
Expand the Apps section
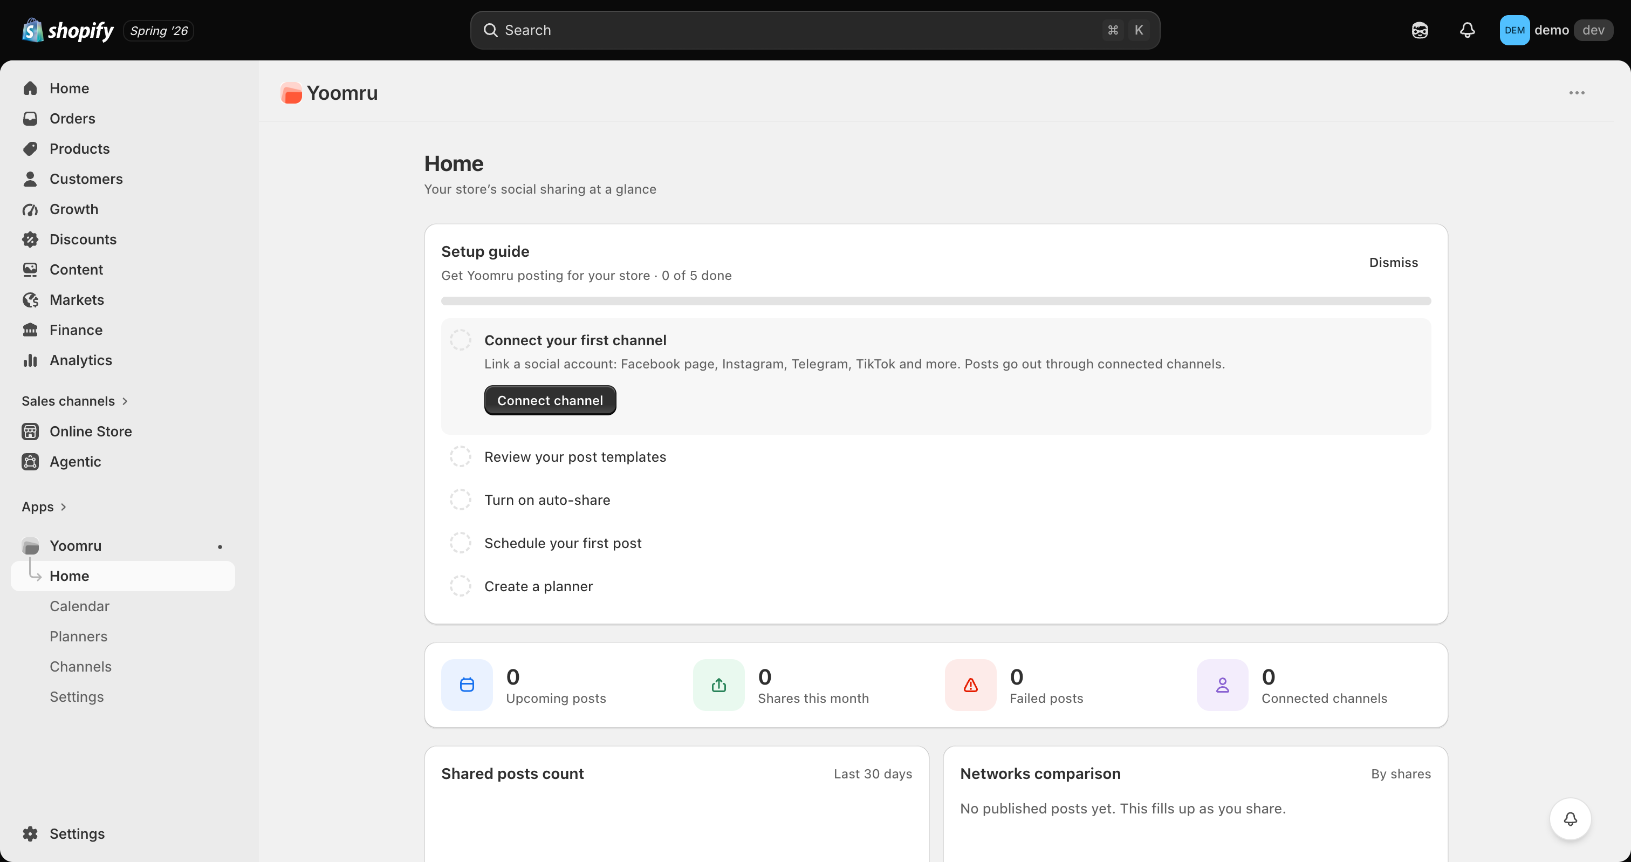(x=44, y=507)
